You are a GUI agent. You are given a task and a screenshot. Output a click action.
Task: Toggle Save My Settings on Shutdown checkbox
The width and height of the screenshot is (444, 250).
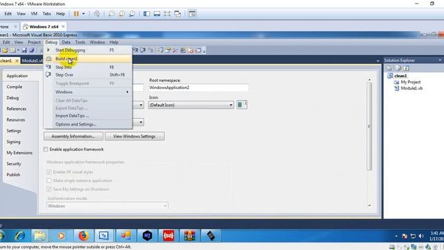click(49, 189)
